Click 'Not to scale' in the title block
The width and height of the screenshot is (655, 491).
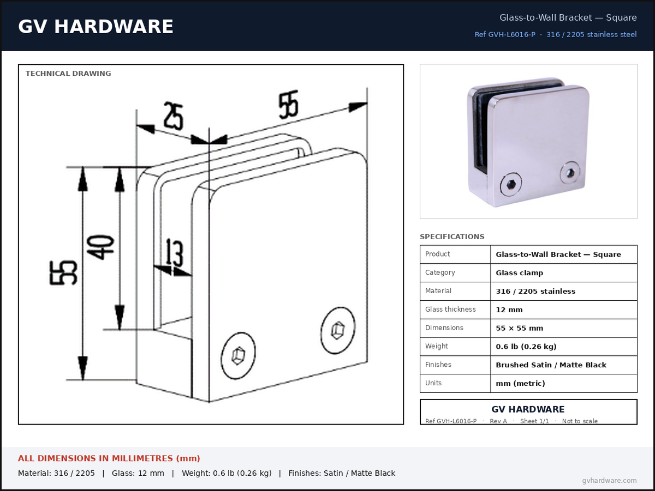point(580,421)
